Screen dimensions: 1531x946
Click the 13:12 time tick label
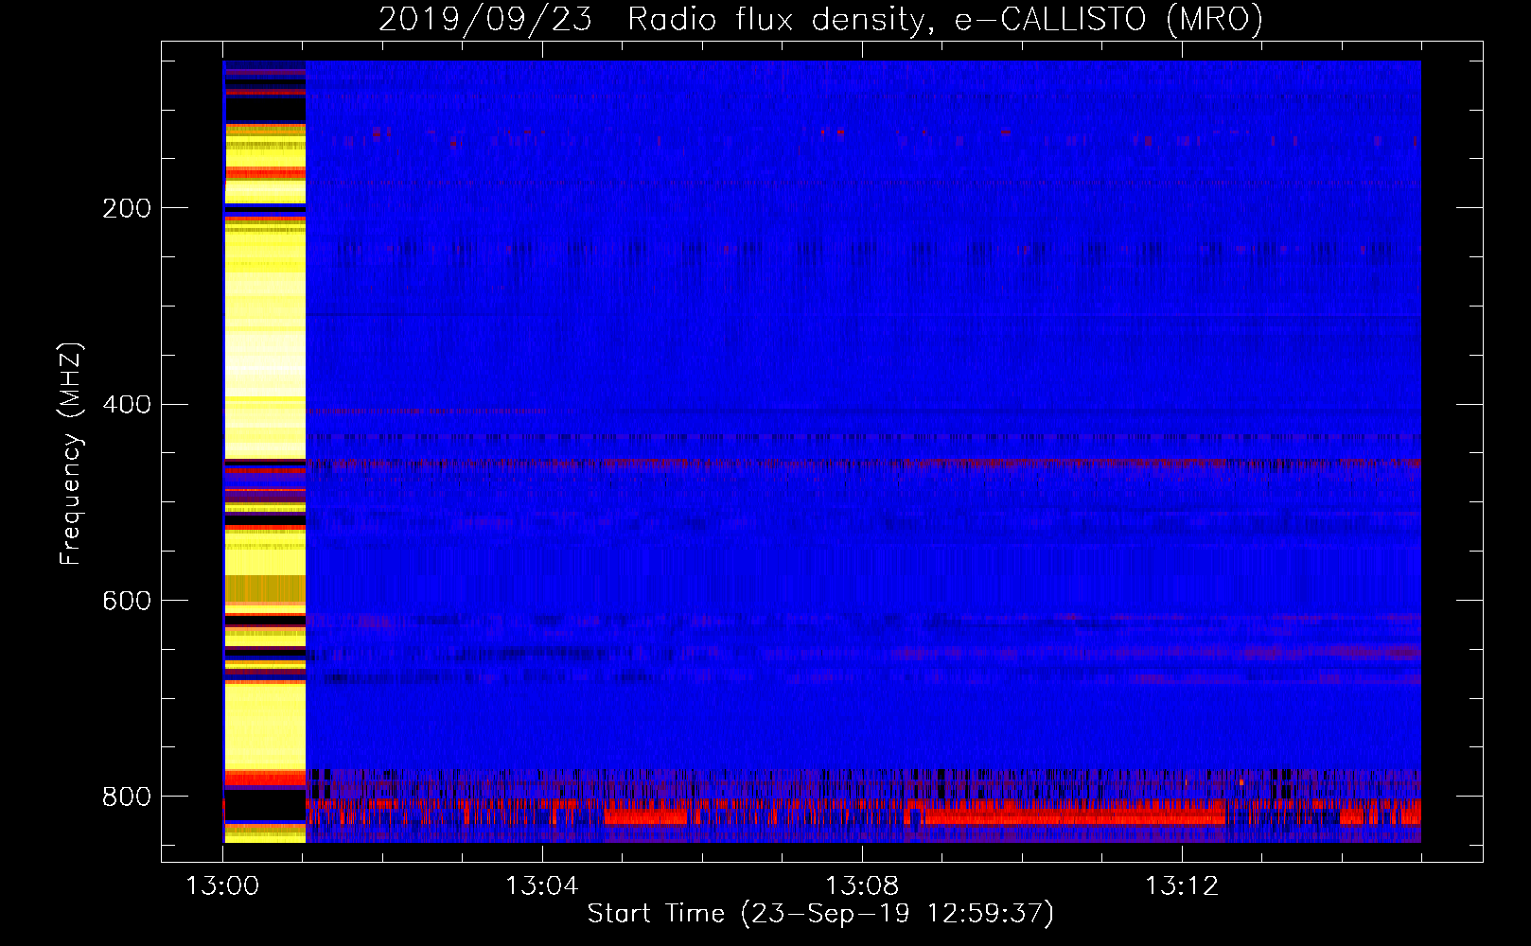click(1182, 886)
